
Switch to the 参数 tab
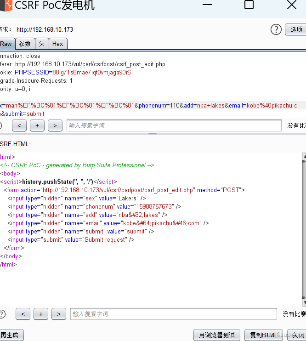[25, 44]
